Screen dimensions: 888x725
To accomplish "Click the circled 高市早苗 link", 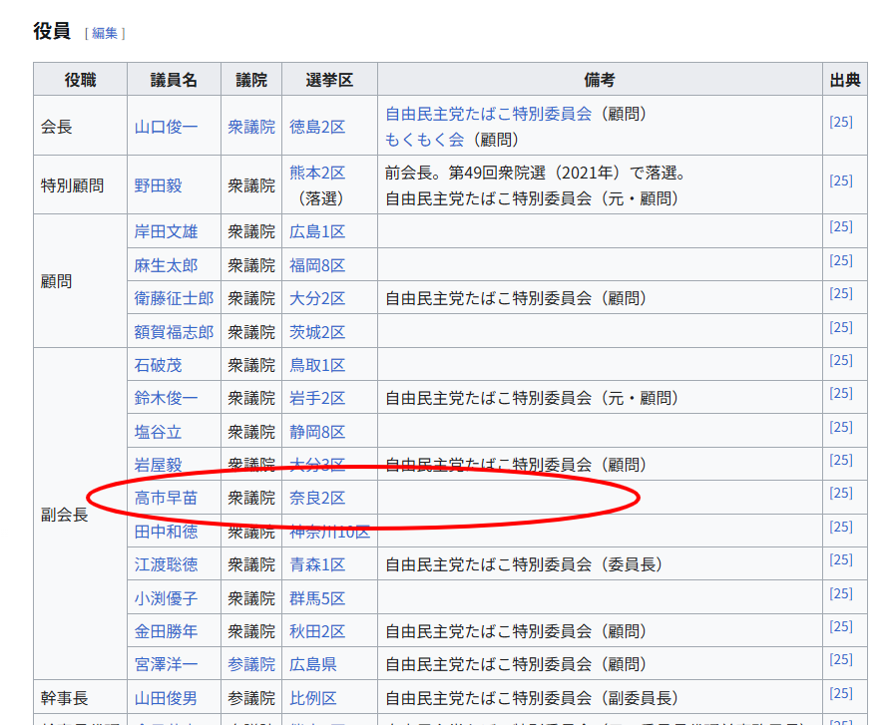I will coord(166,498).
